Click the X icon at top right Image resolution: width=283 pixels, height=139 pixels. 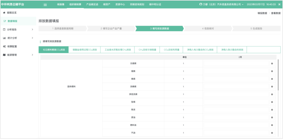coord(279,4)
